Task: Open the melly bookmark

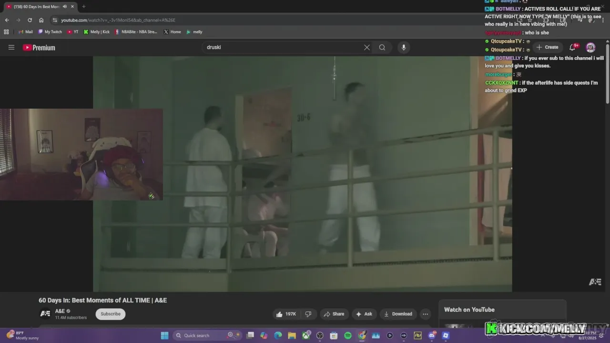Action: 194,32
